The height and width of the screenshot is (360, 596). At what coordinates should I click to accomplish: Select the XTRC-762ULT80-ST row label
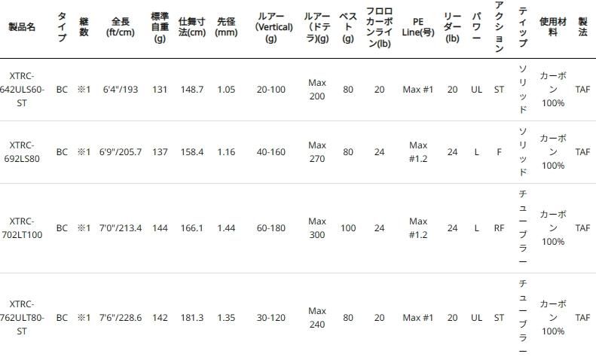point(23,317)
